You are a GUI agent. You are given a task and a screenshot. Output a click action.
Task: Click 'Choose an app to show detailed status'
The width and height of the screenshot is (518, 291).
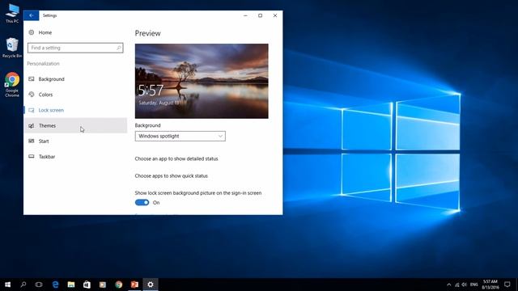click(176, 158)
